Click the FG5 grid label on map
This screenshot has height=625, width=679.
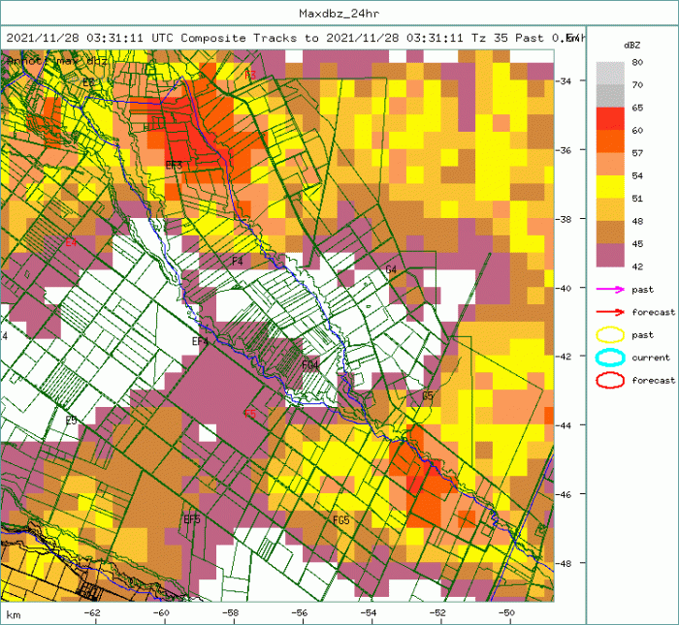341,520
